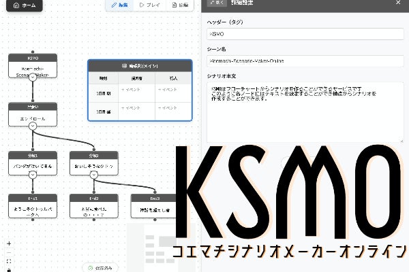Click the middle column header of timeline table
This screenshot has width=409, height=272.
click(x=137, y=78)
